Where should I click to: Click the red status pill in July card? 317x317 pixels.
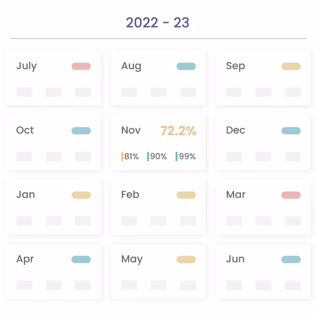point(81,67)
